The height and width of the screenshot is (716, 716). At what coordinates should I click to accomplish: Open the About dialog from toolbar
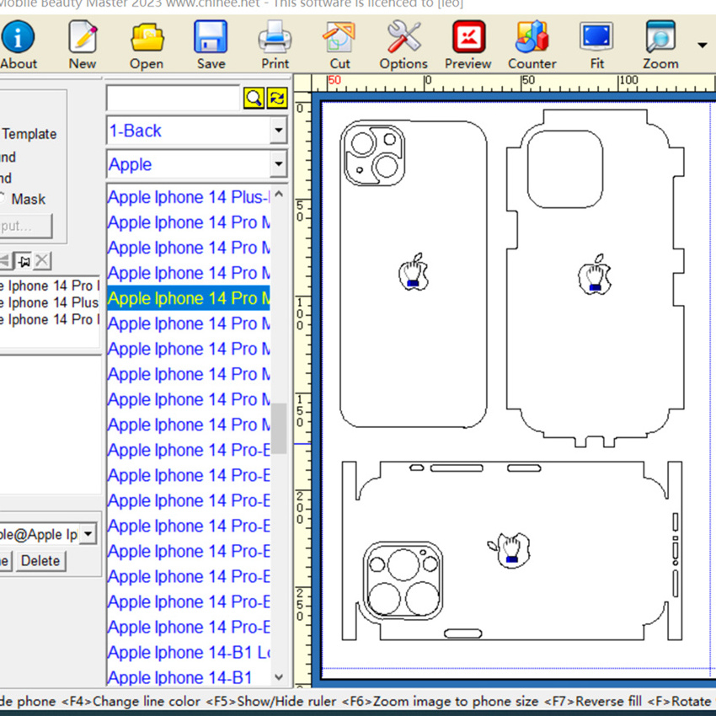18,45
